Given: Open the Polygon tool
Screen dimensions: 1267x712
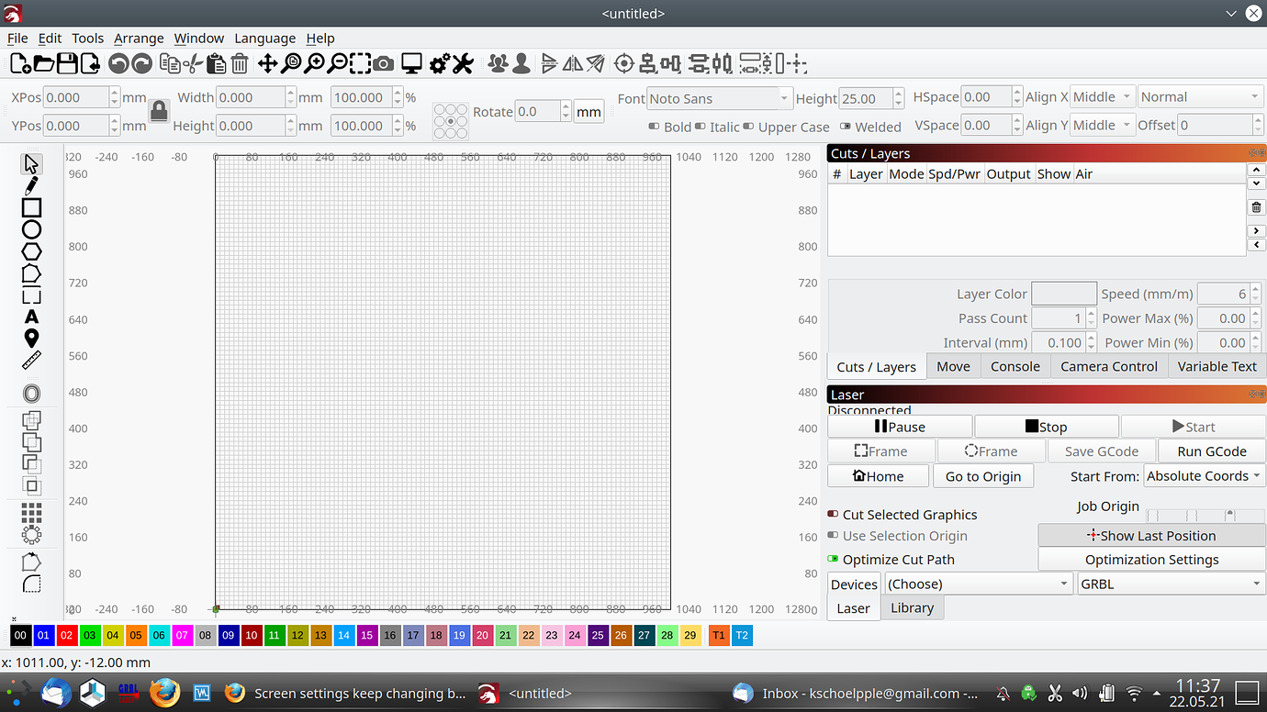Looking at the screenshot, I should click(31, 250).
